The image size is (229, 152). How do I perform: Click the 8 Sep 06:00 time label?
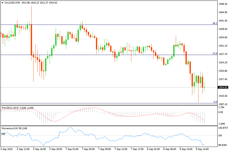[x=170, y=149]
